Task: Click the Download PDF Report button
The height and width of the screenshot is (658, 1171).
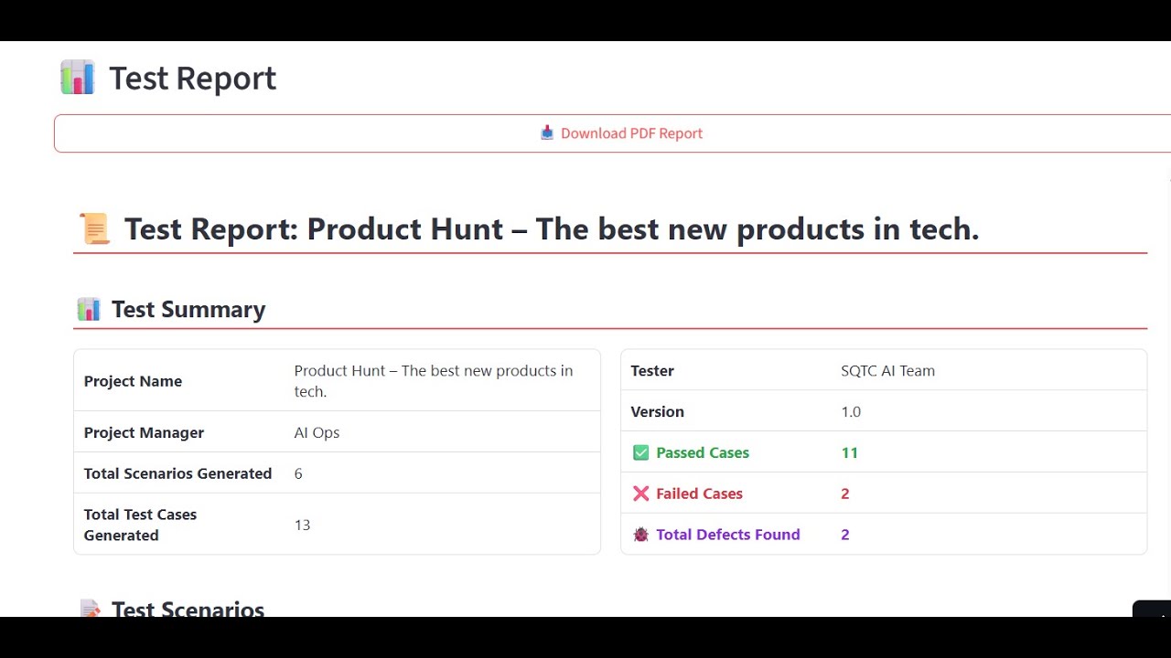Action: click(x=613, y=133)
